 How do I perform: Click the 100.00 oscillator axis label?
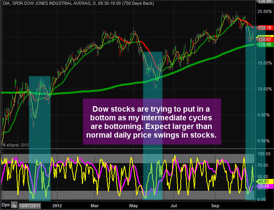coord(264,154)
